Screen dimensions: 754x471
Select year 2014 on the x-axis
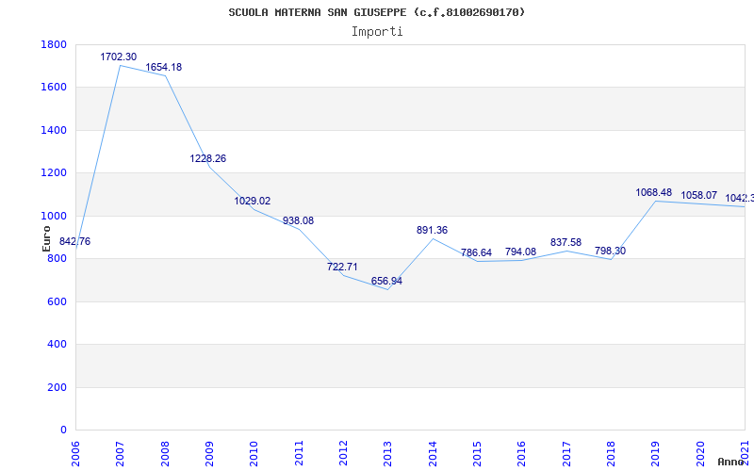pos(433,453)
